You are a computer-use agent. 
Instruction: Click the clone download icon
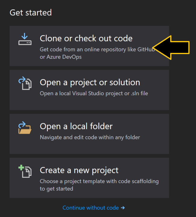25,39
